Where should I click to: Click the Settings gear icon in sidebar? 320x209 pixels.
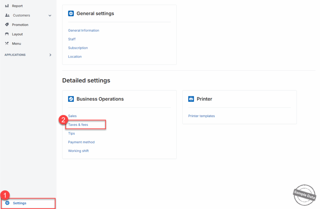(x=7, y=203)
